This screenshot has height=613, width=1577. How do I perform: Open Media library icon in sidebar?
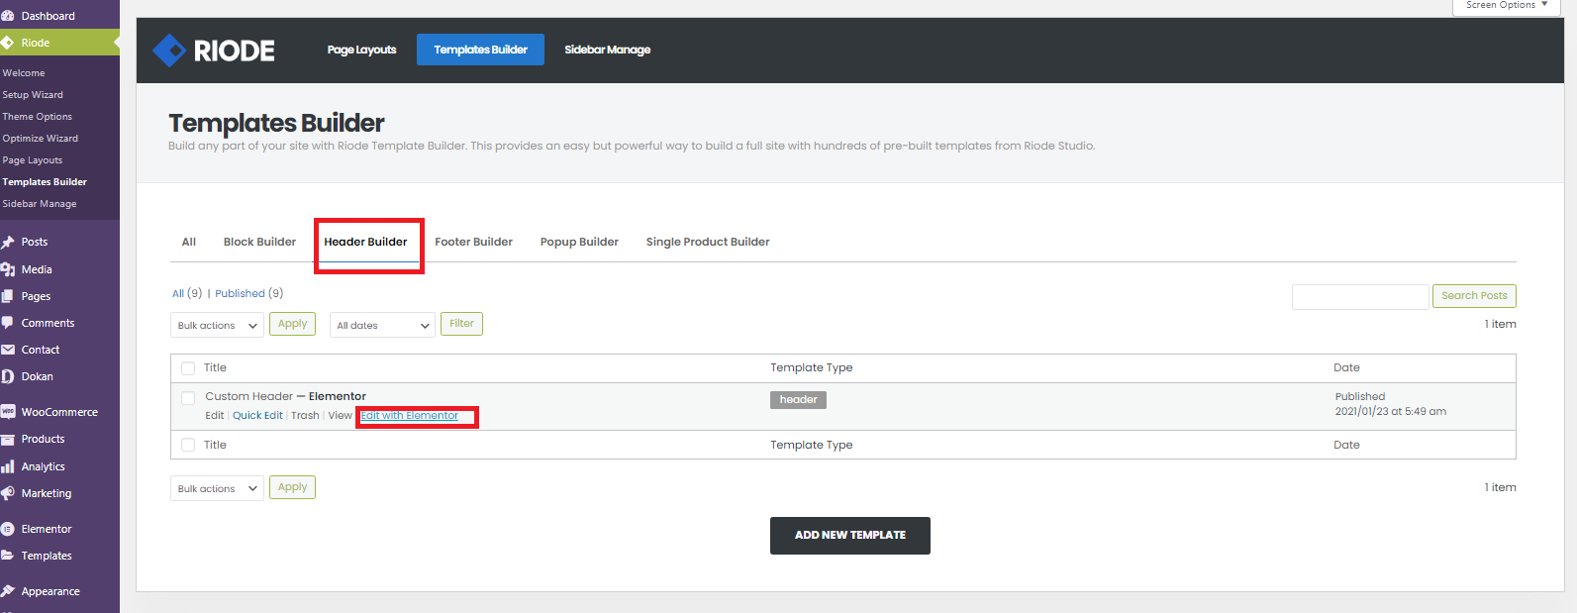point(8,269)
